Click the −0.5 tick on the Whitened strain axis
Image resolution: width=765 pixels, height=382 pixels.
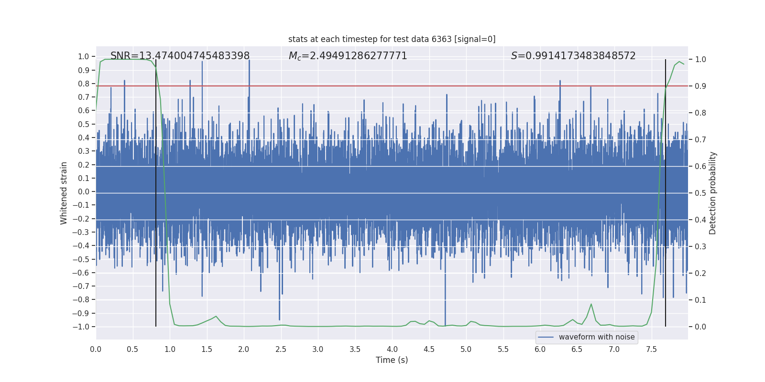coord(81,259)
